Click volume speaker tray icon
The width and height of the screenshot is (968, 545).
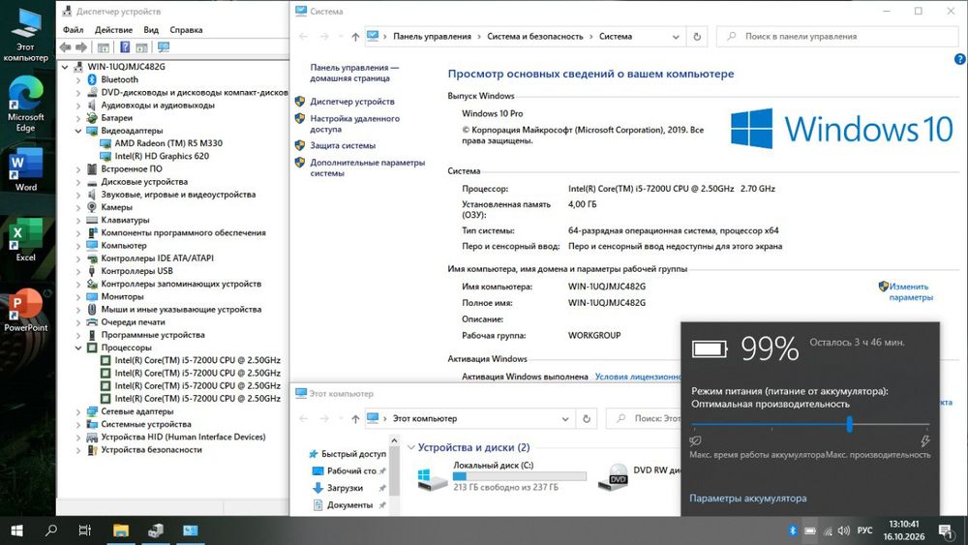pos(844,530)
